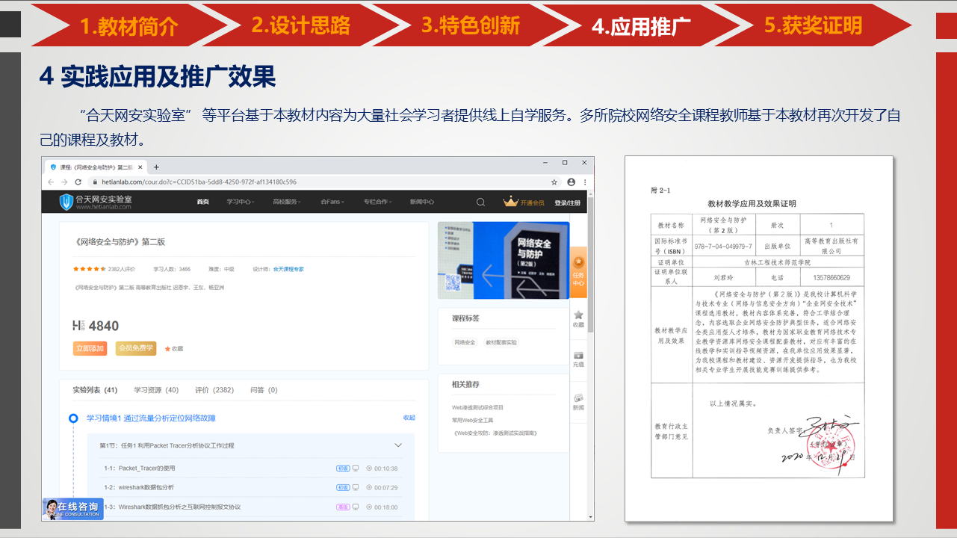Expand the 学习中心 nav dropdown
This screenshot has height=538, width=957.
click(241, 202)
